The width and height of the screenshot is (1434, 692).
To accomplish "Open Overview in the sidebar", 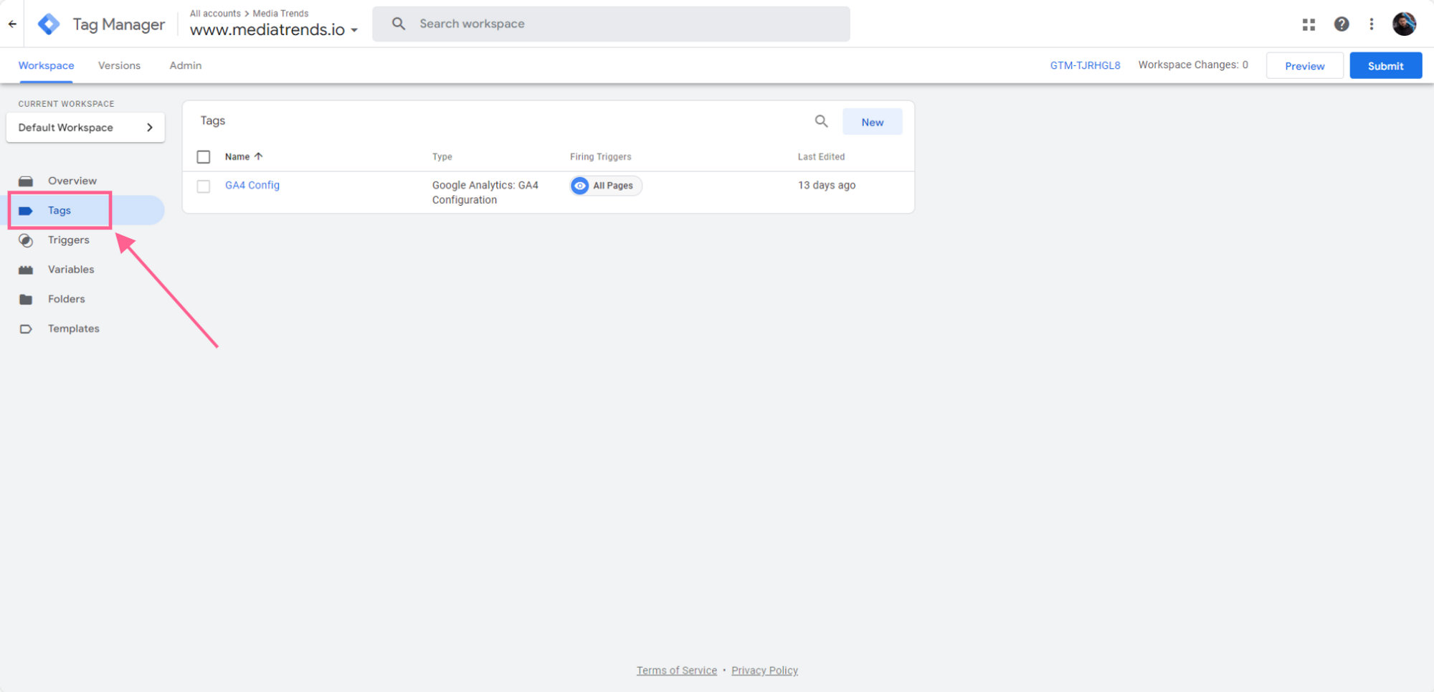I will point(72,181).
